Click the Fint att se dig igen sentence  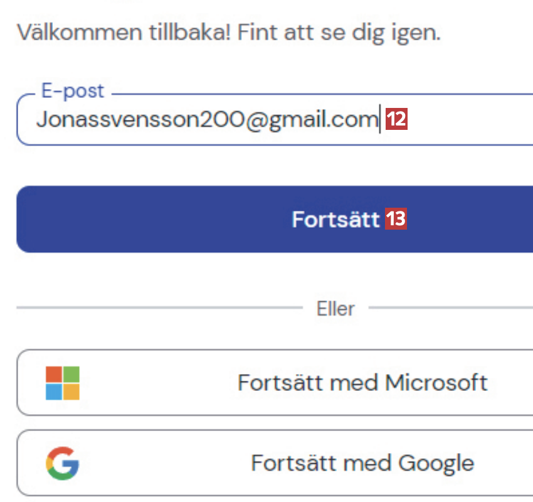(x=339, y=31)
